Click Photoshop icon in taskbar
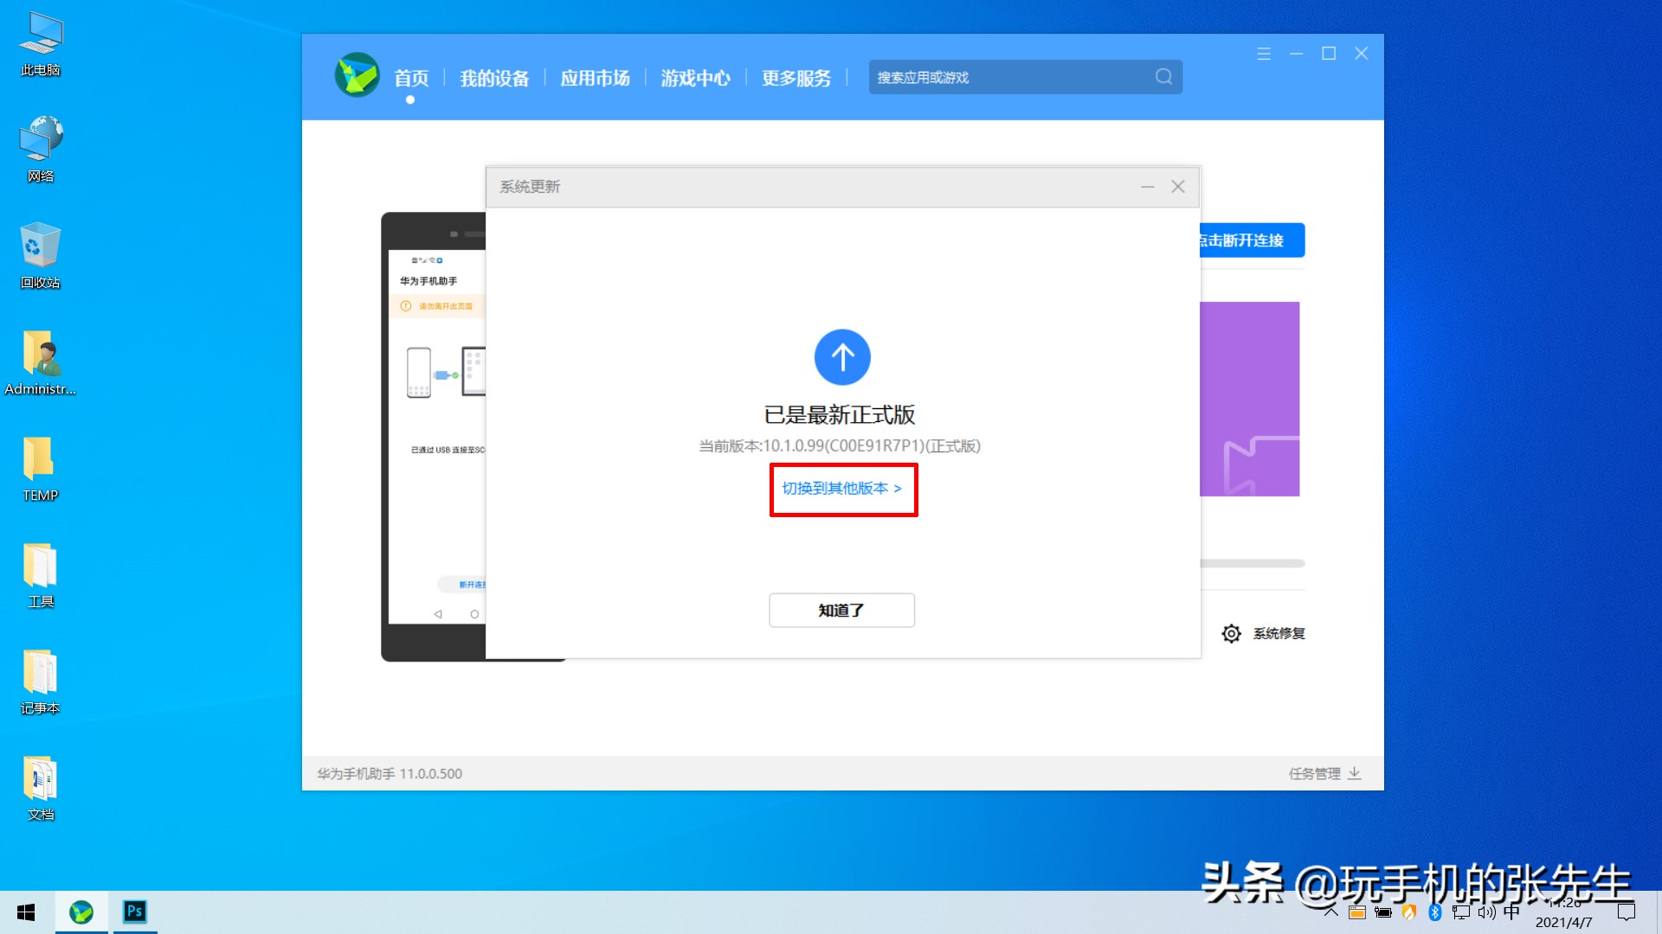Screen dimensions: 1662x934 pos(134,912)
